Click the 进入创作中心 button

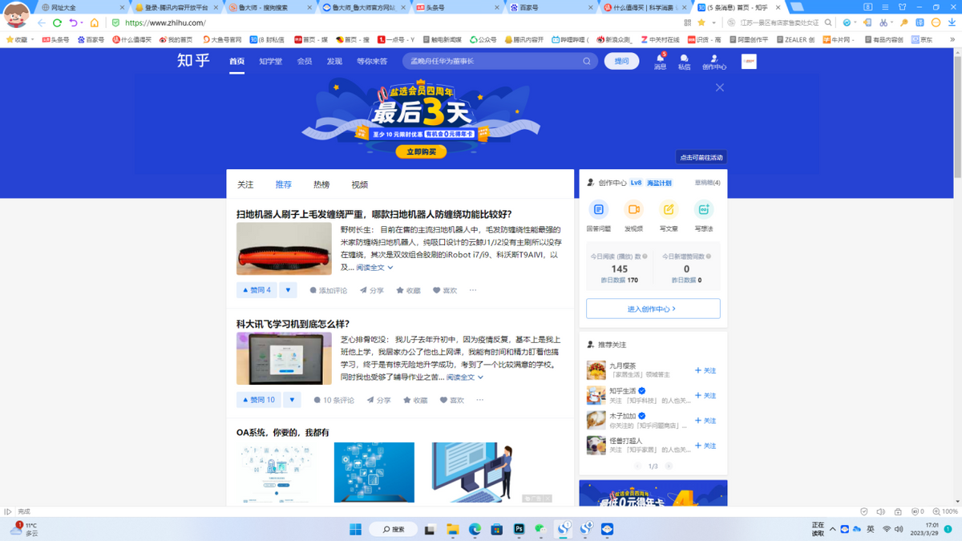(653, 309)
